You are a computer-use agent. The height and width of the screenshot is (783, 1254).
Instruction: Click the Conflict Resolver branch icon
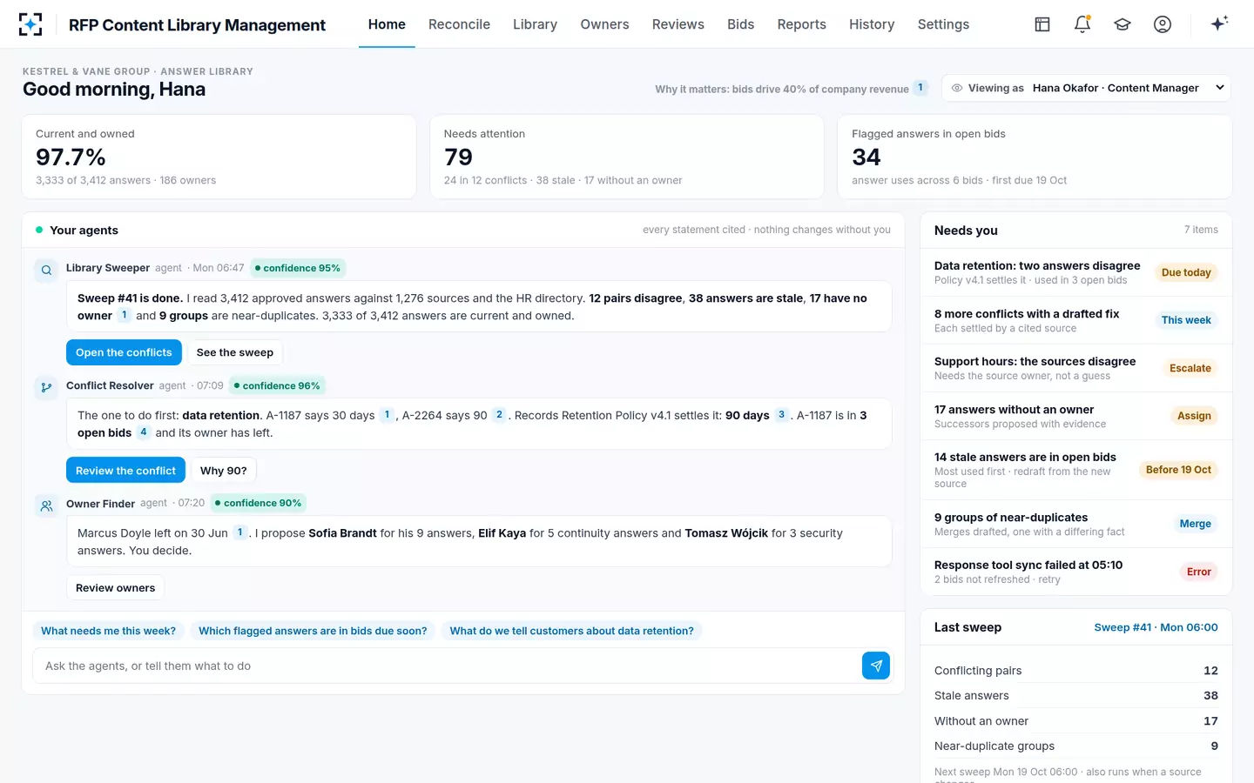(x=46, y=388)
